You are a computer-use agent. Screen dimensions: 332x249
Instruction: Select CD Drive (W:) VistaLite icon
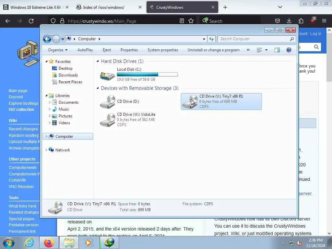tap(107, 120)
